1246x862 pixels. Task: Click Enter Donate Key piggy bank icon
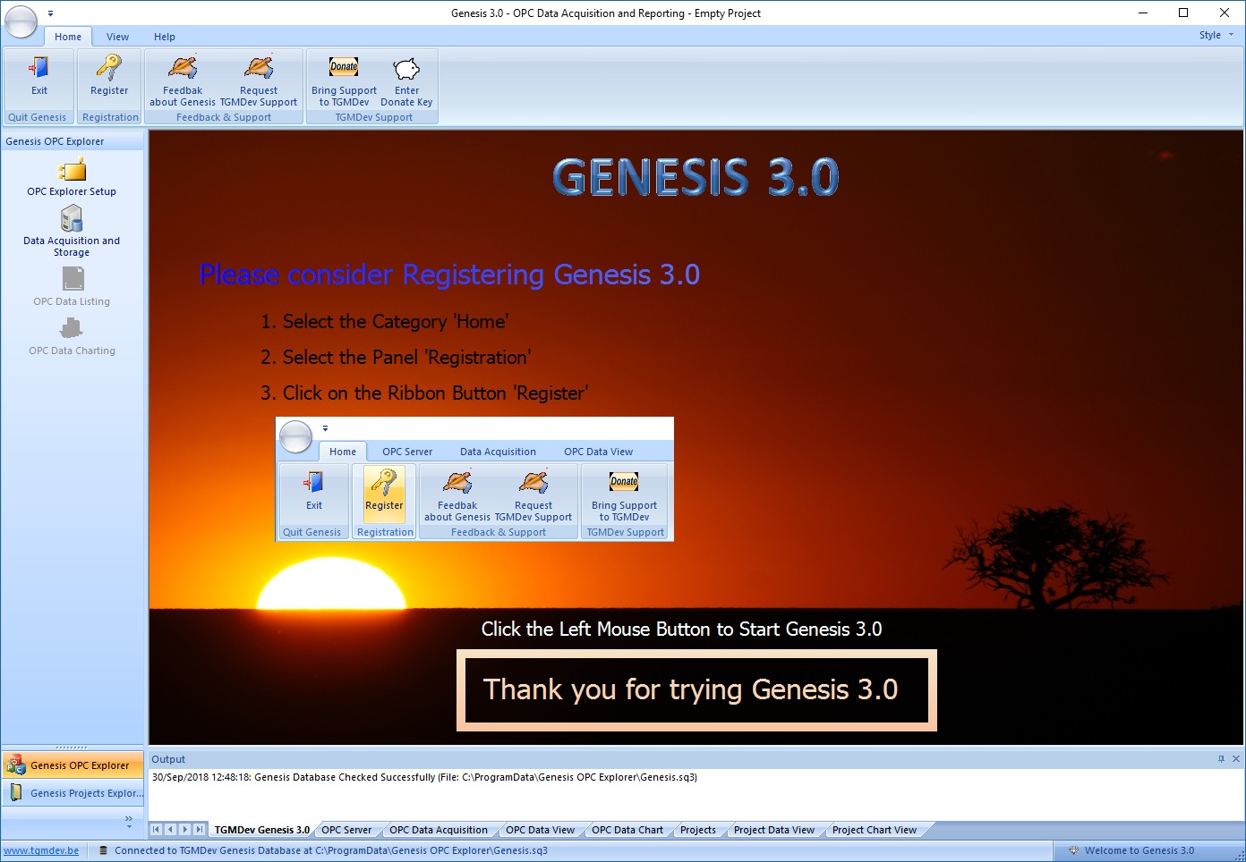(x=406, y=68)
